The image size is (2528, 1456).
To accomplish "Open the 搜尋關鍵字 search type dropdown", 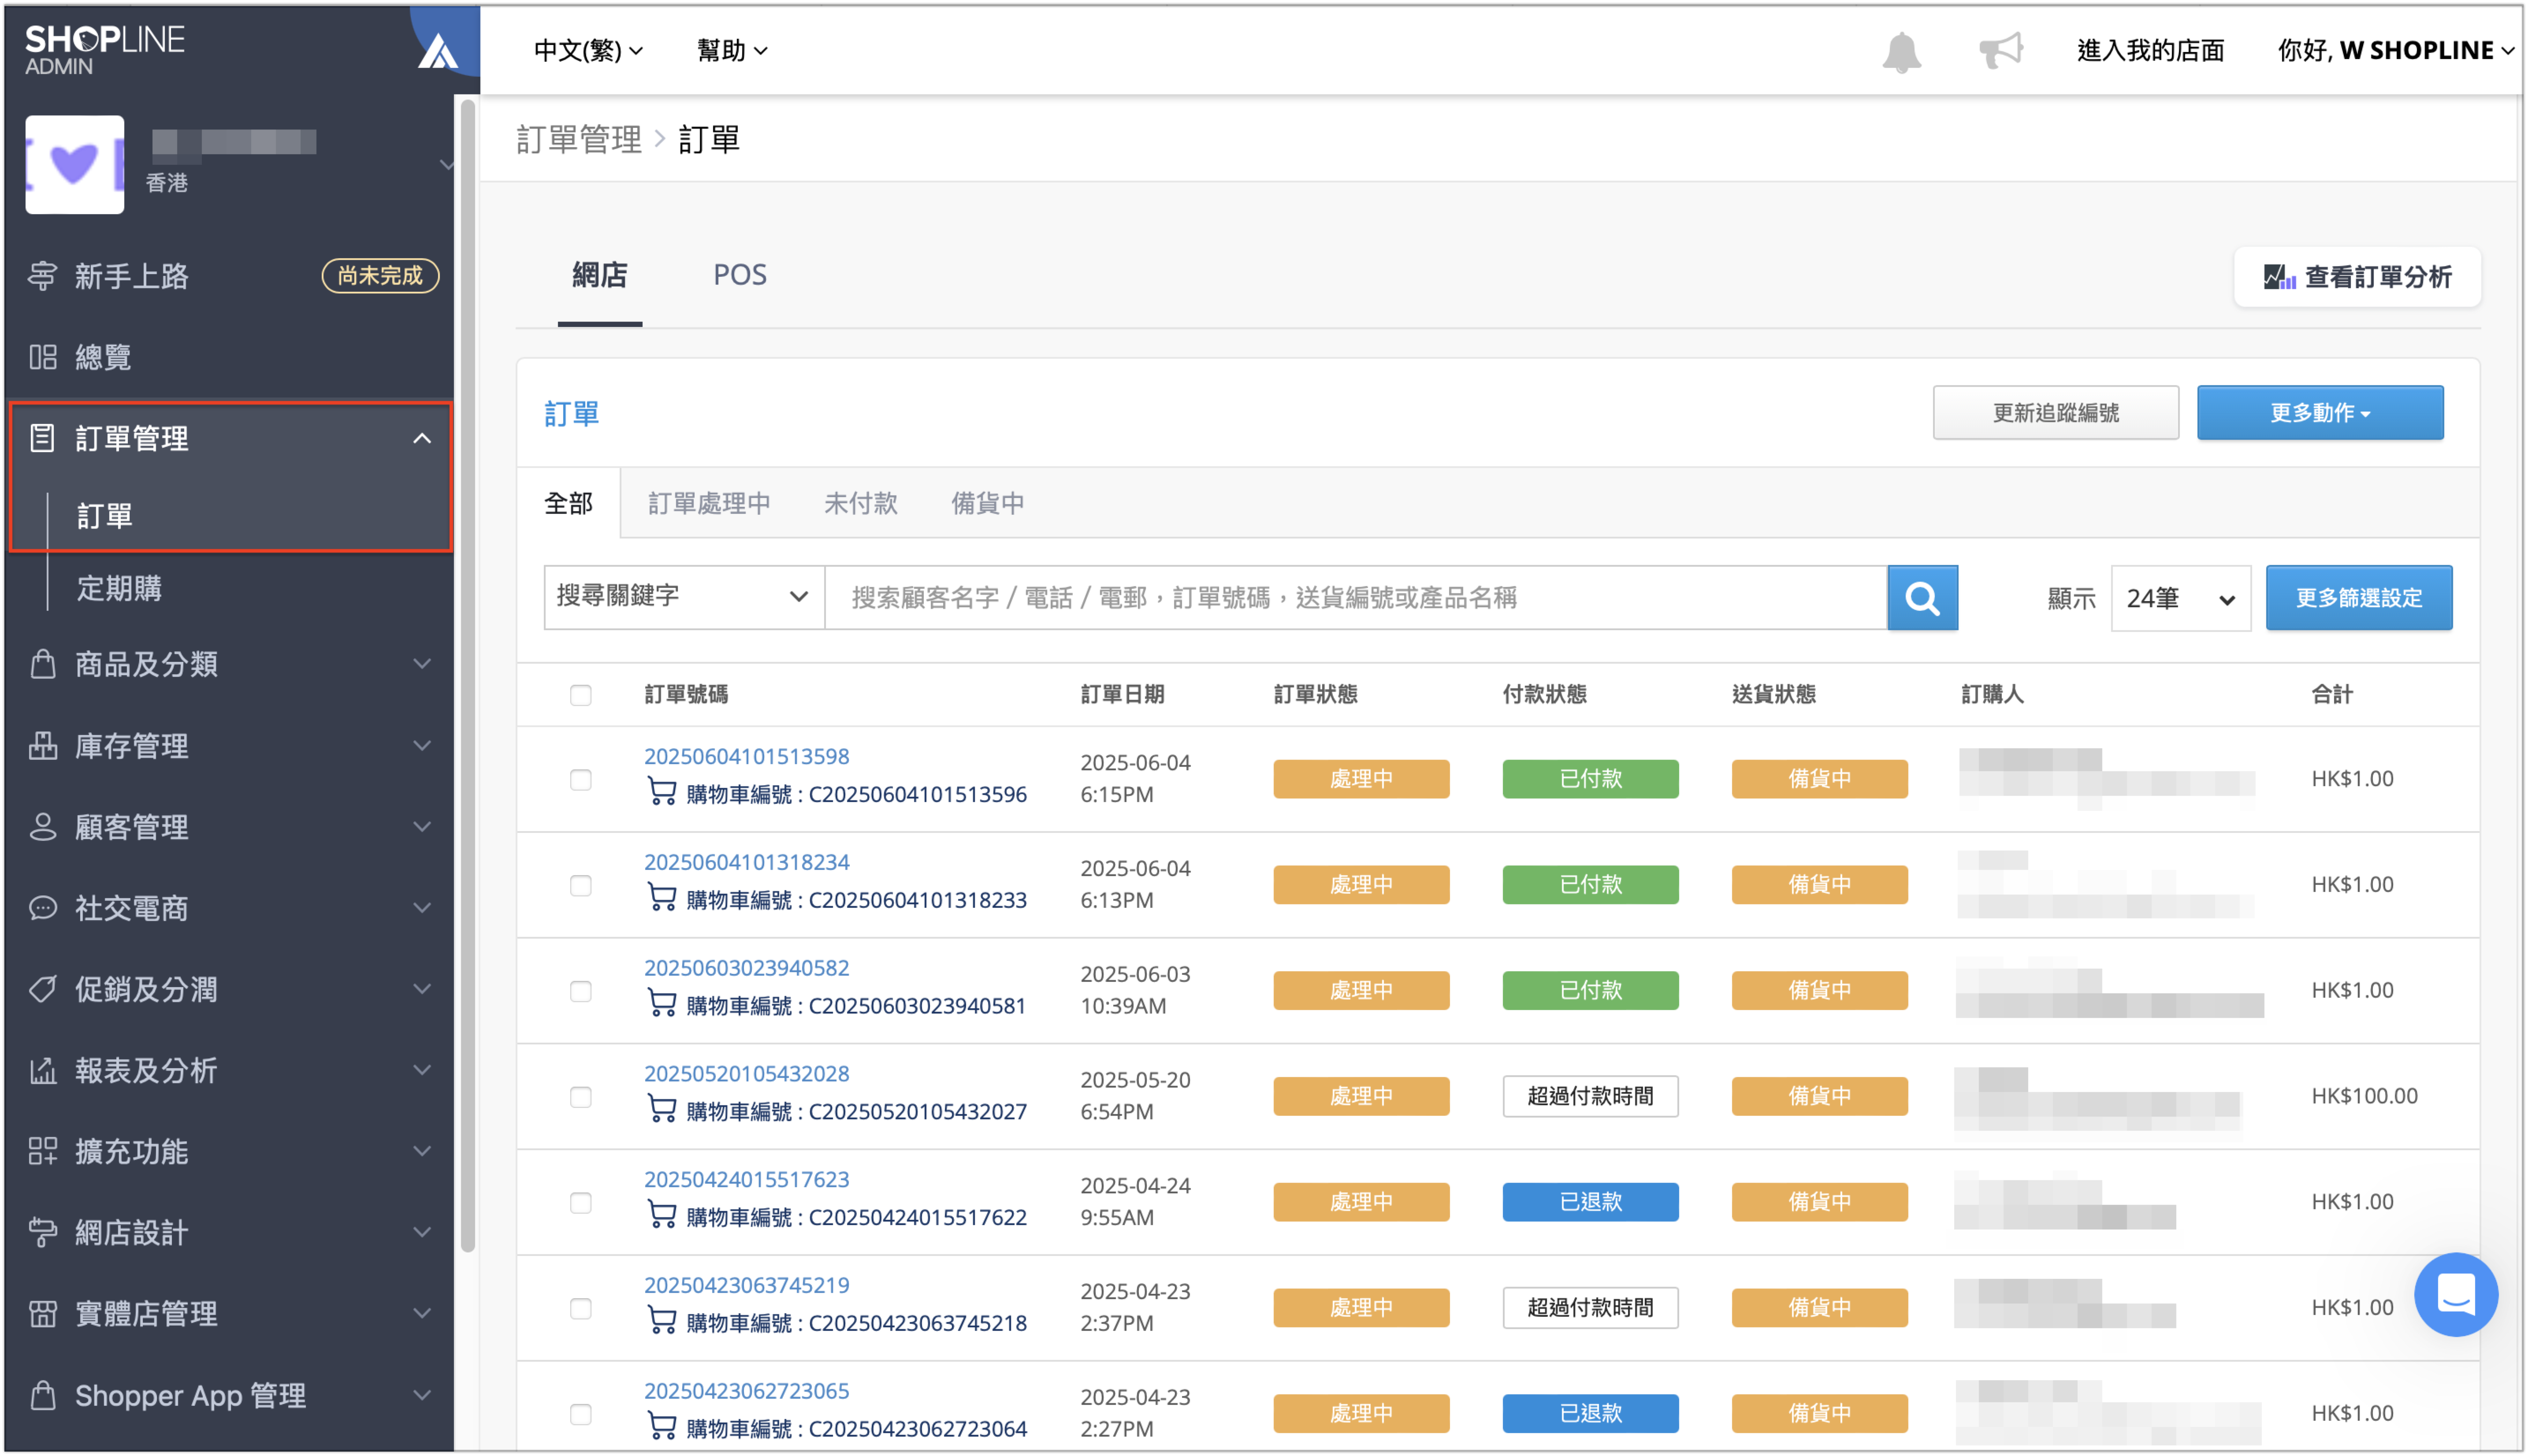I will [684, 598].
